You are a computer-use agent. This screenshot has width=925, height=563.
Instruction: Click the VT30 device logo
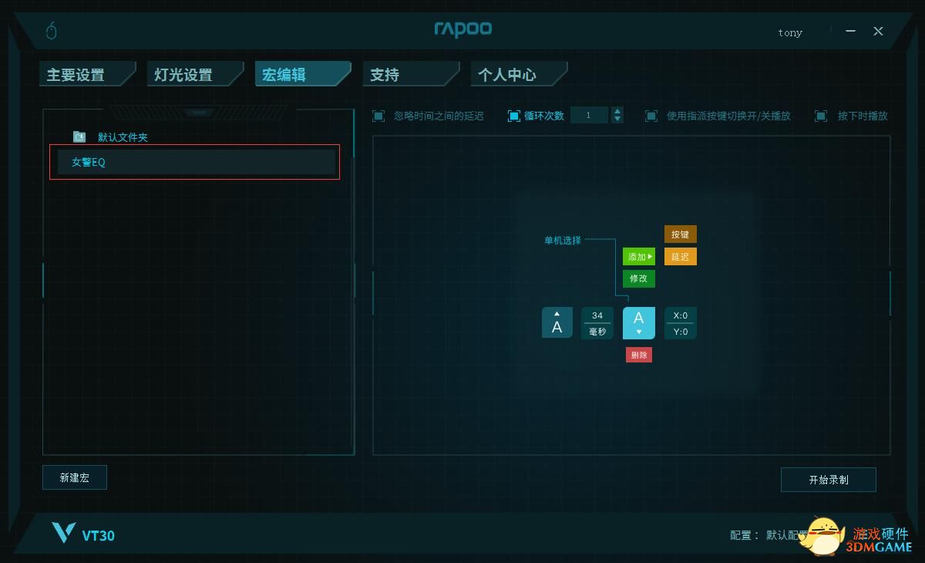(x=83, y=534)
